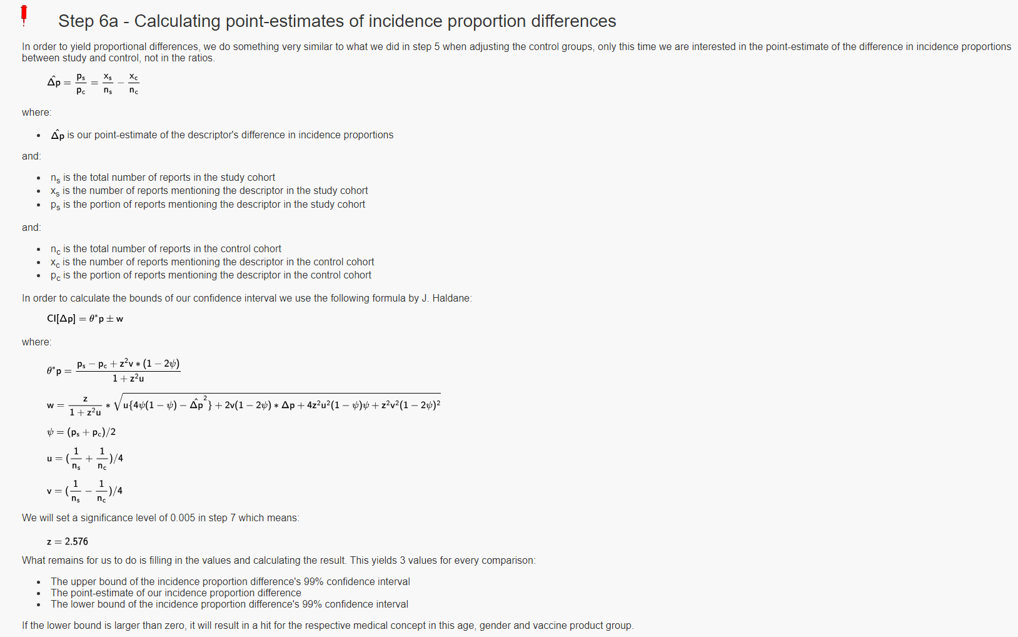This screenshot has width=1018, height=637.
Task: Click the w square-root formula
Action: (243, 405)
